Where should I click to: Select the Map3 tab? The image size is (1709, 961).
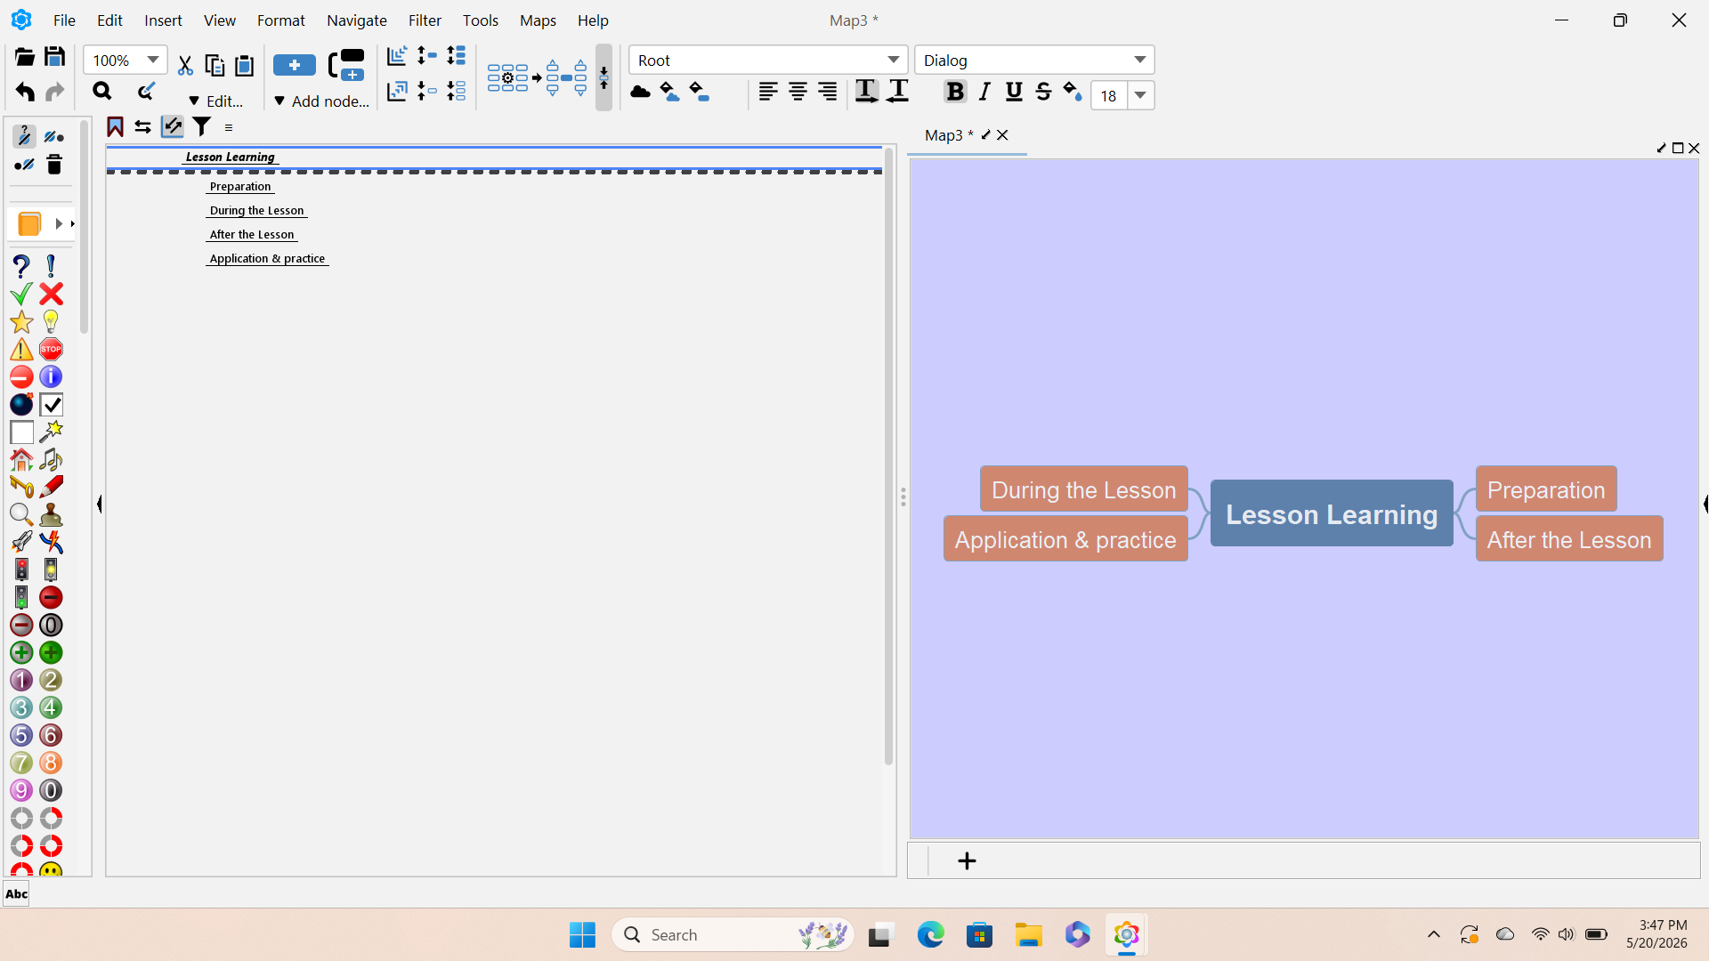pyautogui.click(x=948, y=135)
